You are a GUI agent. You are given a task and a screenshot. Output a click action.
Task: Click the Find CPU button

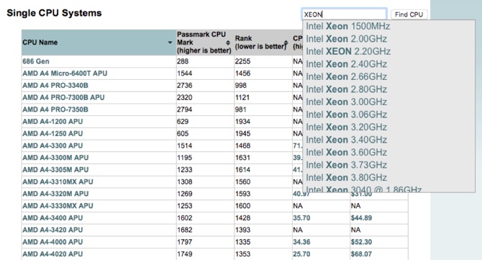click(409, 14)
